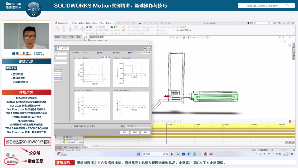298x168 pixels.
Task: Click the 名称 name input field
Action: (x=138, y=126)
